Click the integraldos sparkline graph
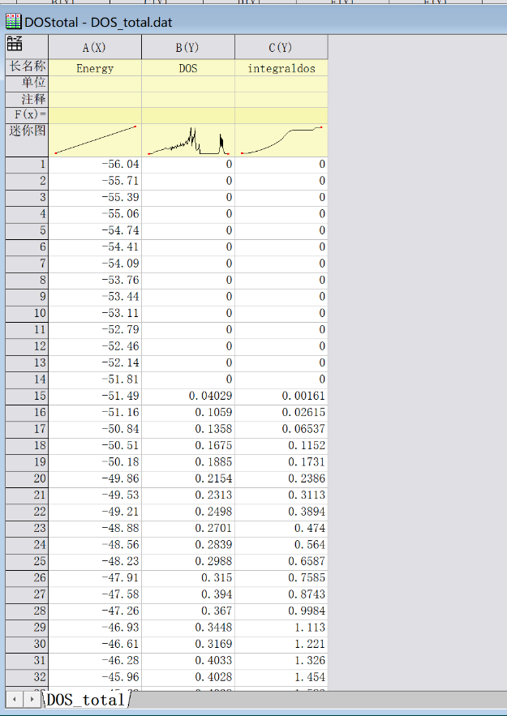This screenshot has width=507, height=716. [x=281, y=139]
